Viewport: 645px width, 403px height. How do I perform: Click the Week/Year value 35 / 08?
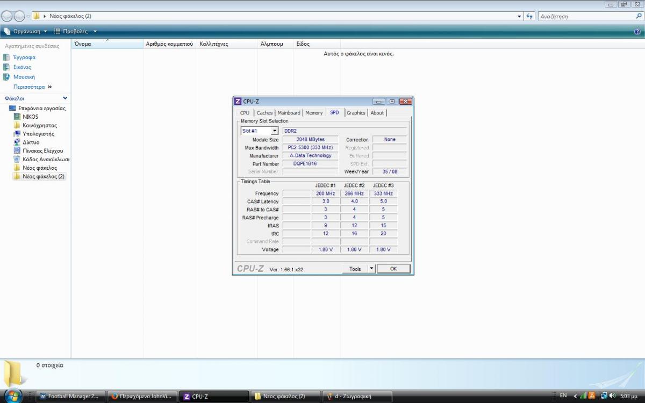tap(390, 171)
